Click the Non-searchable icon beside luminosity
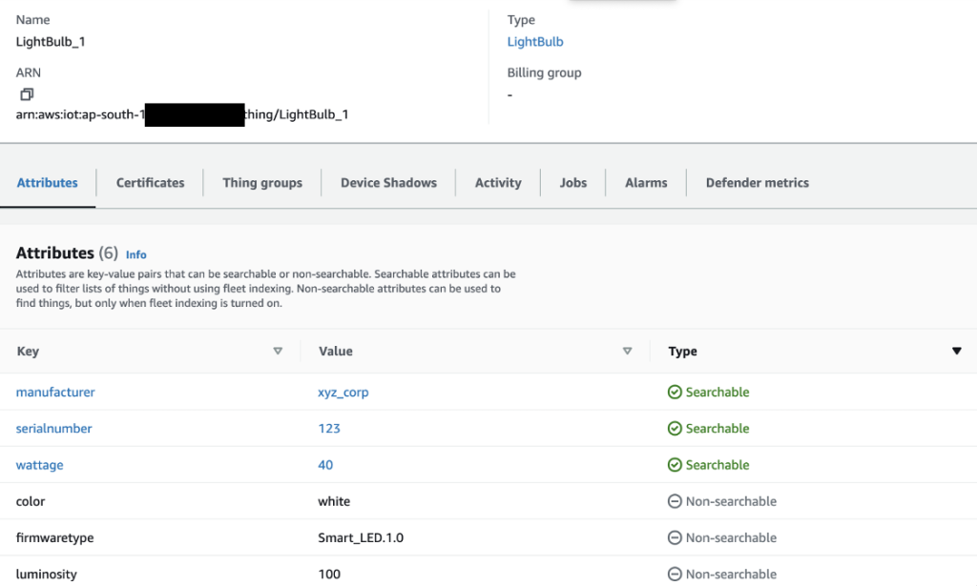This screenshot has width=977, height=586. coord(673,573)
